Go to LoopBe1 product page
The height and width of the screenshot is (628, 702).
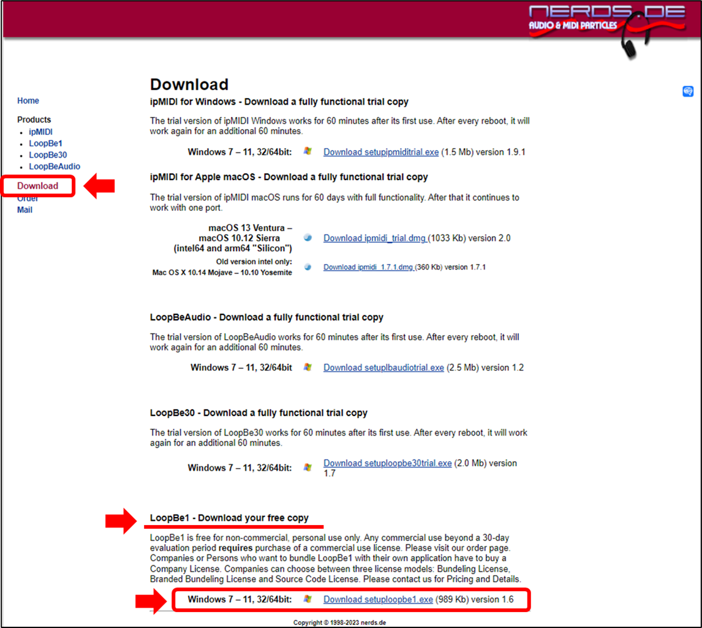[45, 143]
